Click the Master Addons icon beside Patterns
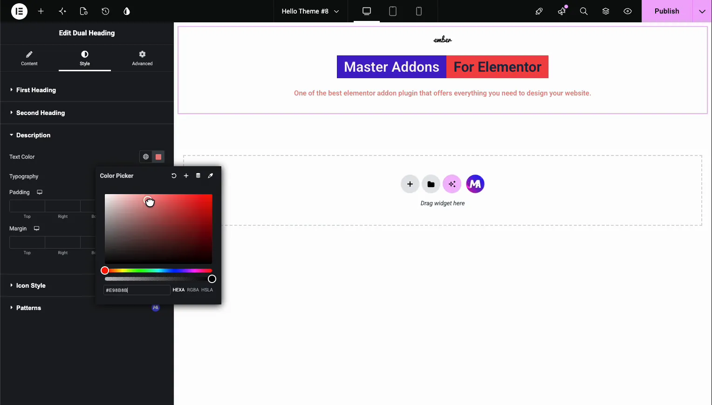This screenshot has height=405, width=712. coord(156,308)
